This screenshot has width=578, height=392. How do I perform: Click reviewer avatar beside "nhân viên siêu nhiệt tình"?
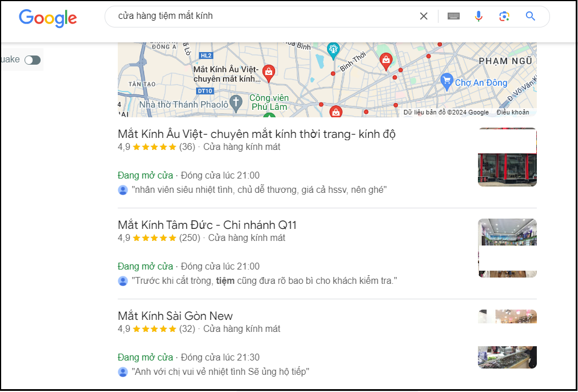point(123,190)
